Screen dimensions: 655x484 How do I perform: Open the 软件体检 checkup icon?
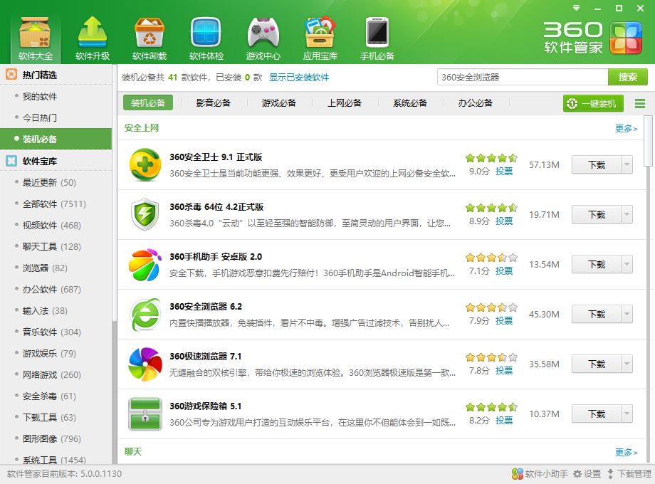(206, 39)
